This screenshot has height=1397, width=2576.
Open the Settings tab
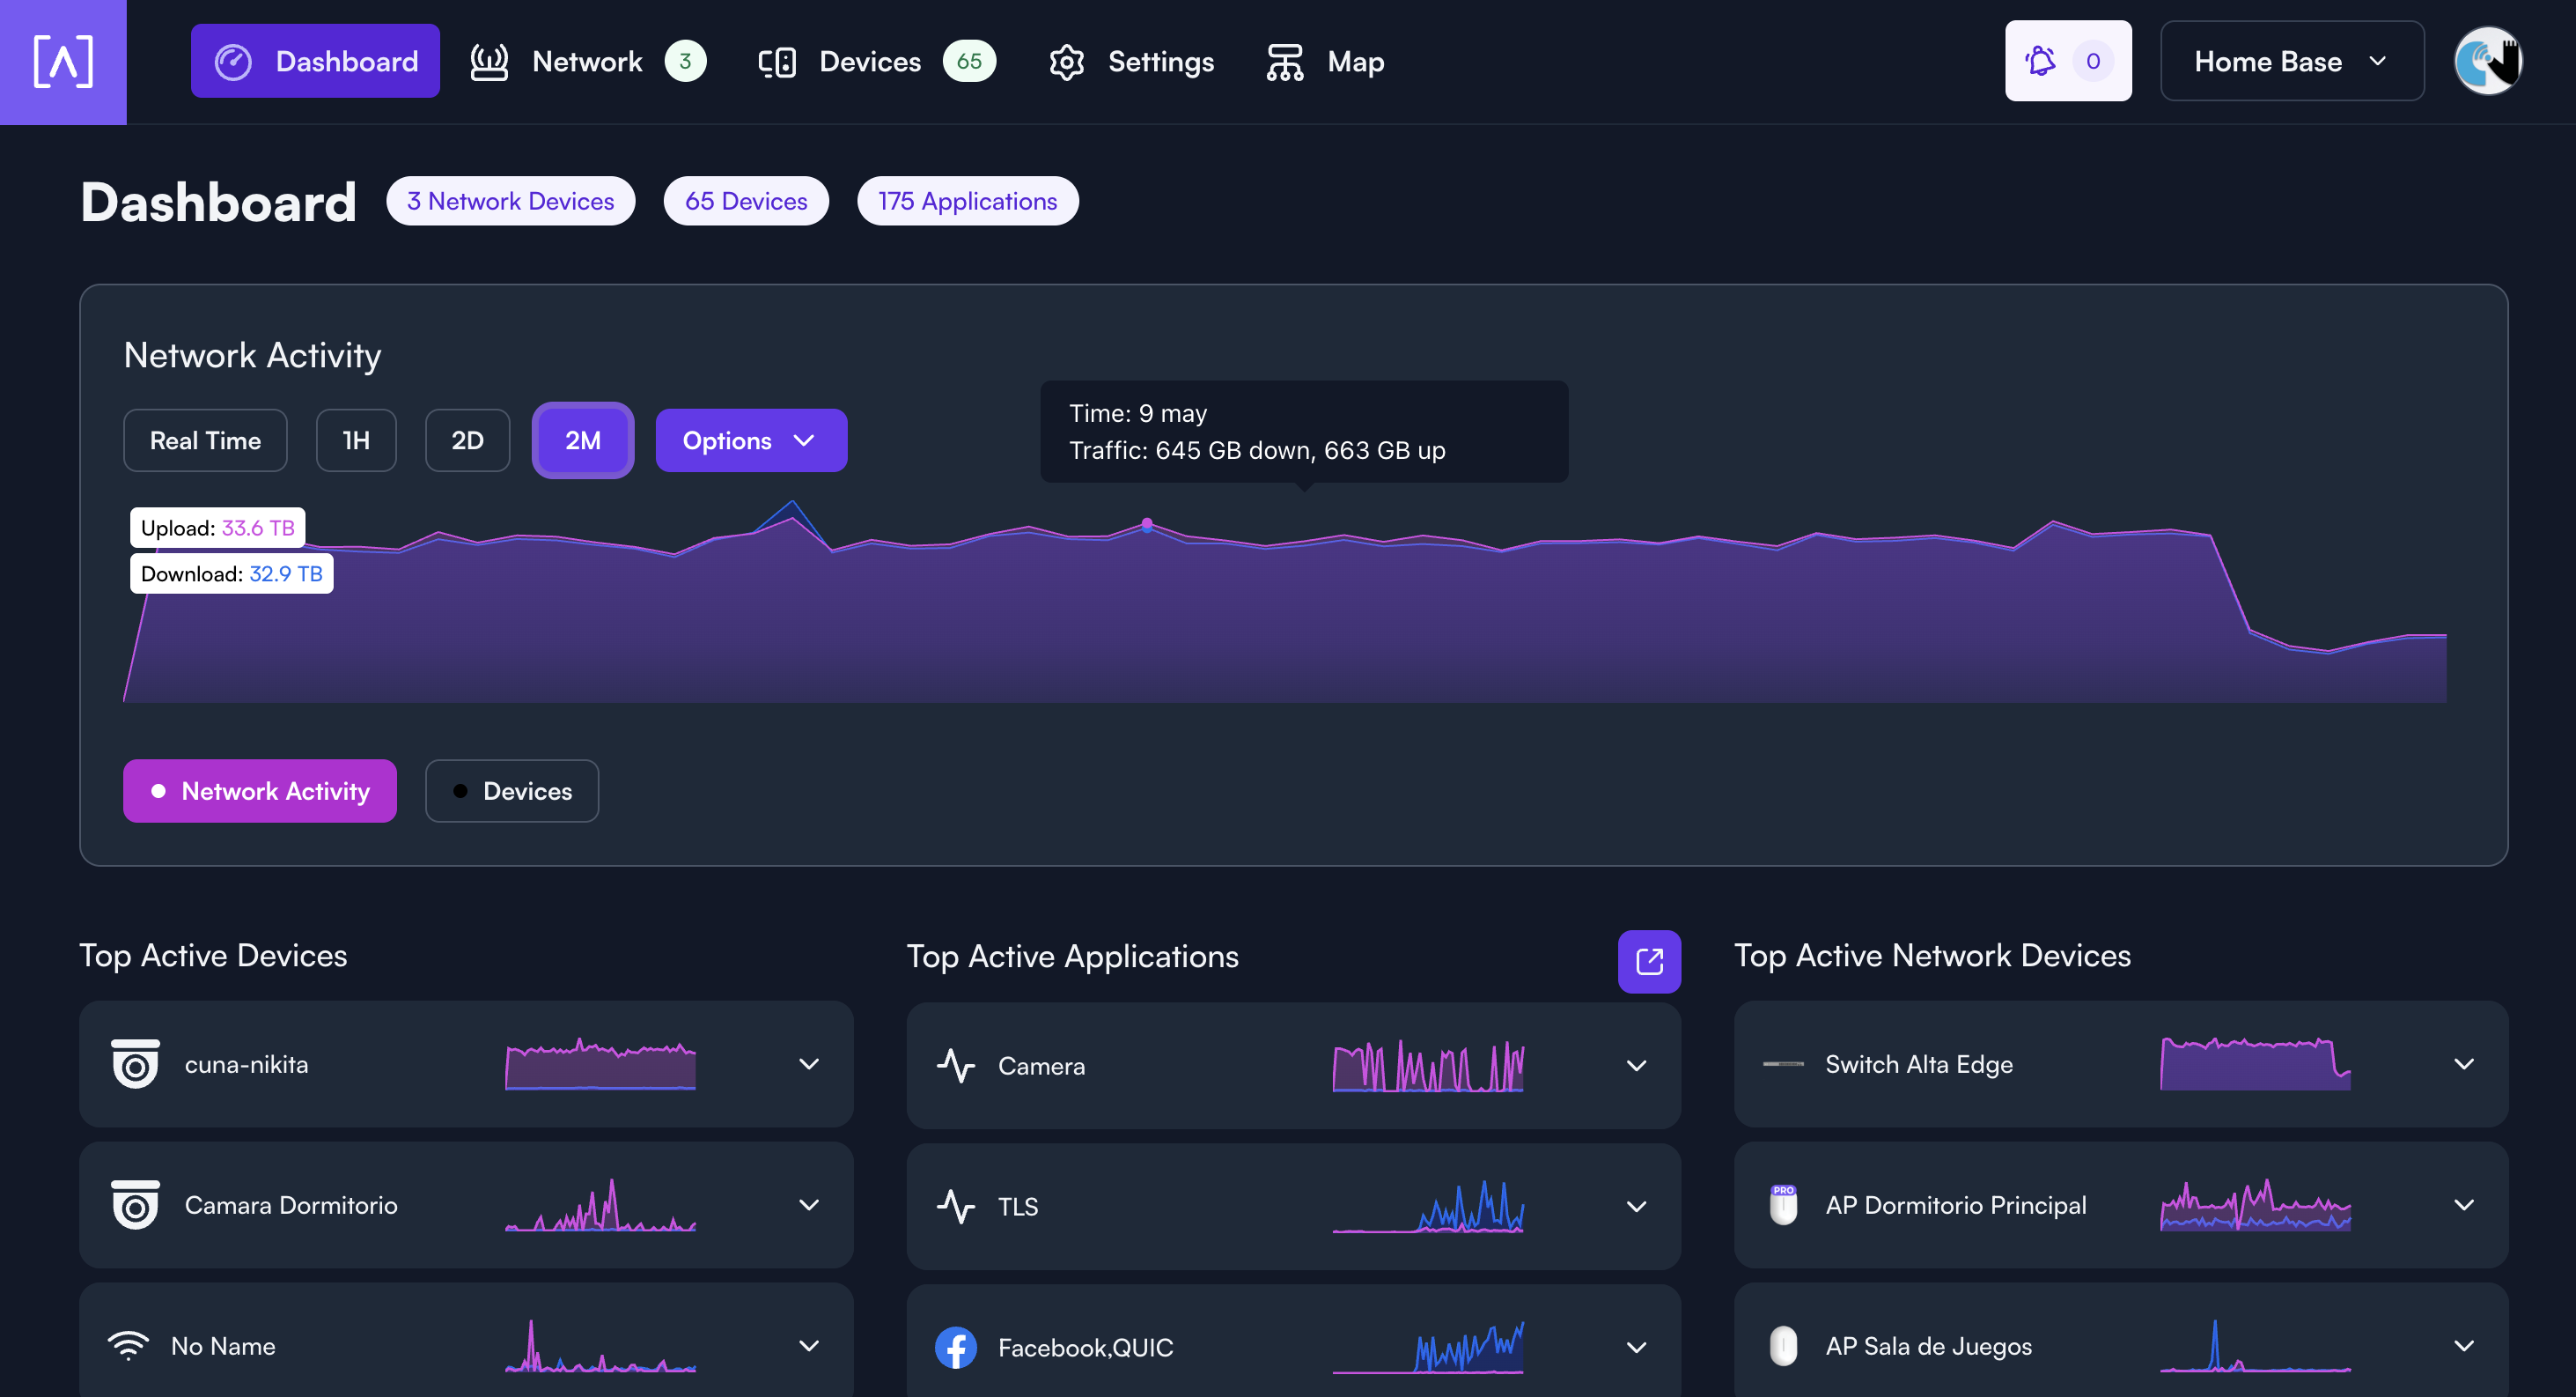1131,61
